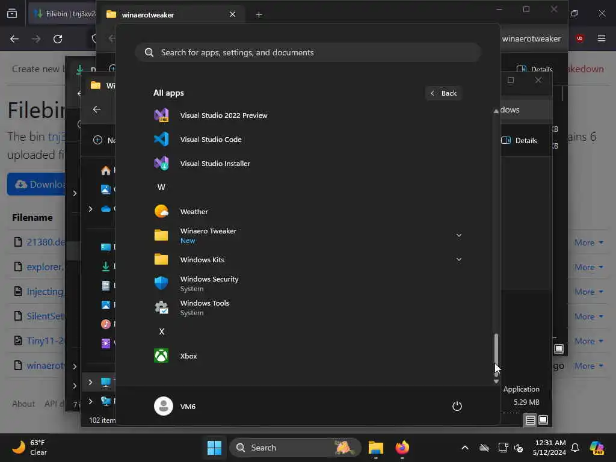Click the Winaero Tweaker folder icon
The image size is (616, 462).
coord(161,235)
